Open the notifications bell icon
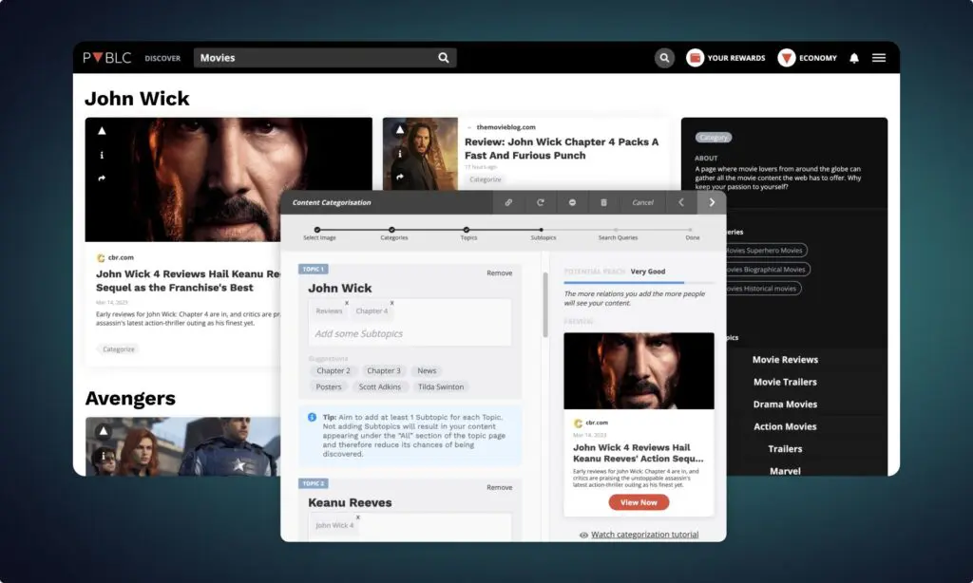 (853, 58)
